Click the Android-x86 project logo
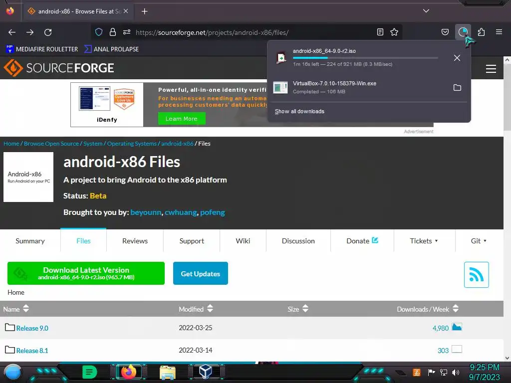The width and height of the screenshot is (511, 383). (x=28, y=177)
